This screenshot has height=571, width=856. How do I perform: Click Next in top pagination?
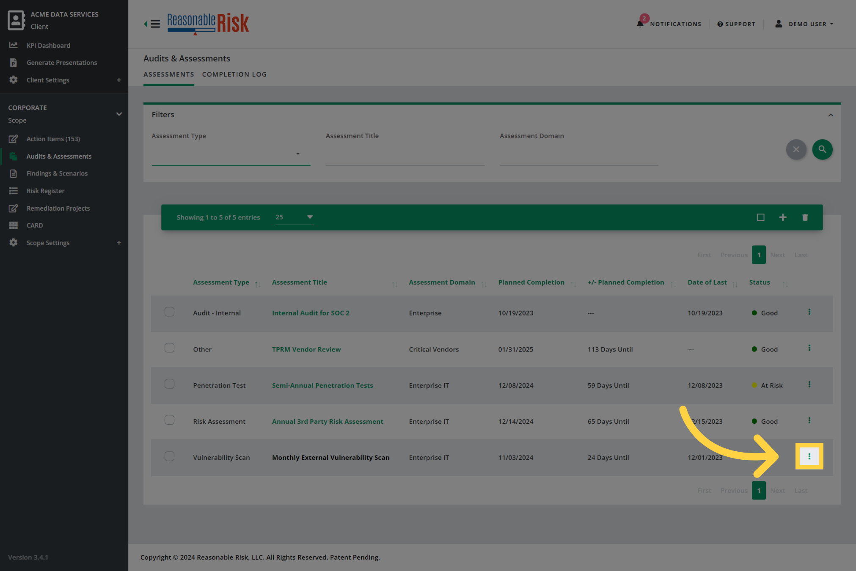pyautogui.click(x=777, y=255)
